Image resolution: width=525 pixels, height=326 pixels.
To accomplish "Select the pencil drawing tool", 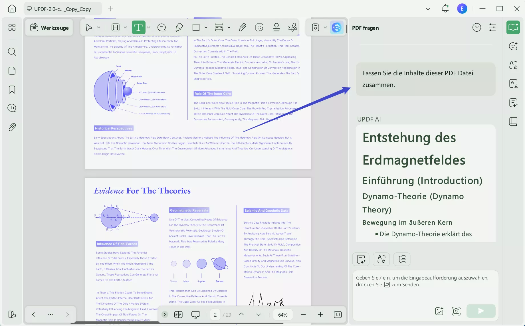I will tap(179, 28).
